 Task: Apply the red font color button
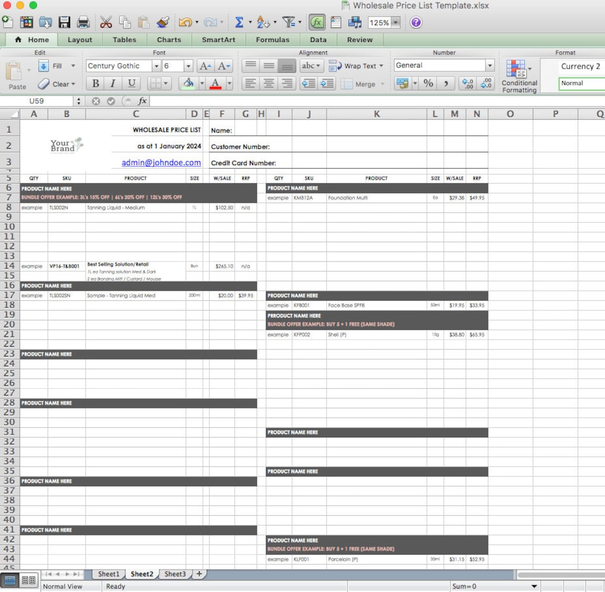[215, 83]
